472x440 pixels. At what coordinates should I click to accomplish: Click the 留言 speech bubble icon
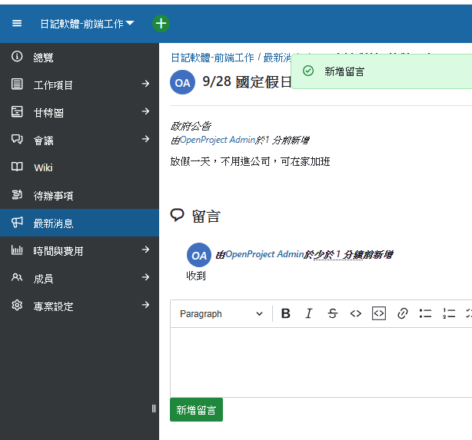click(x=177, y=215)
